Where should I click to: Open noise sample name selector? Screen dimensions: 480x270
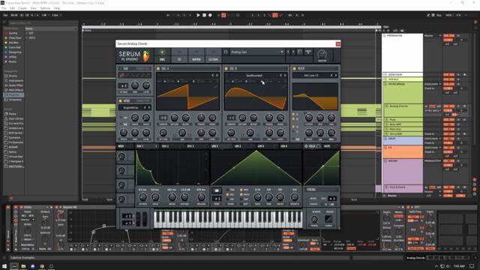[130, 108]
